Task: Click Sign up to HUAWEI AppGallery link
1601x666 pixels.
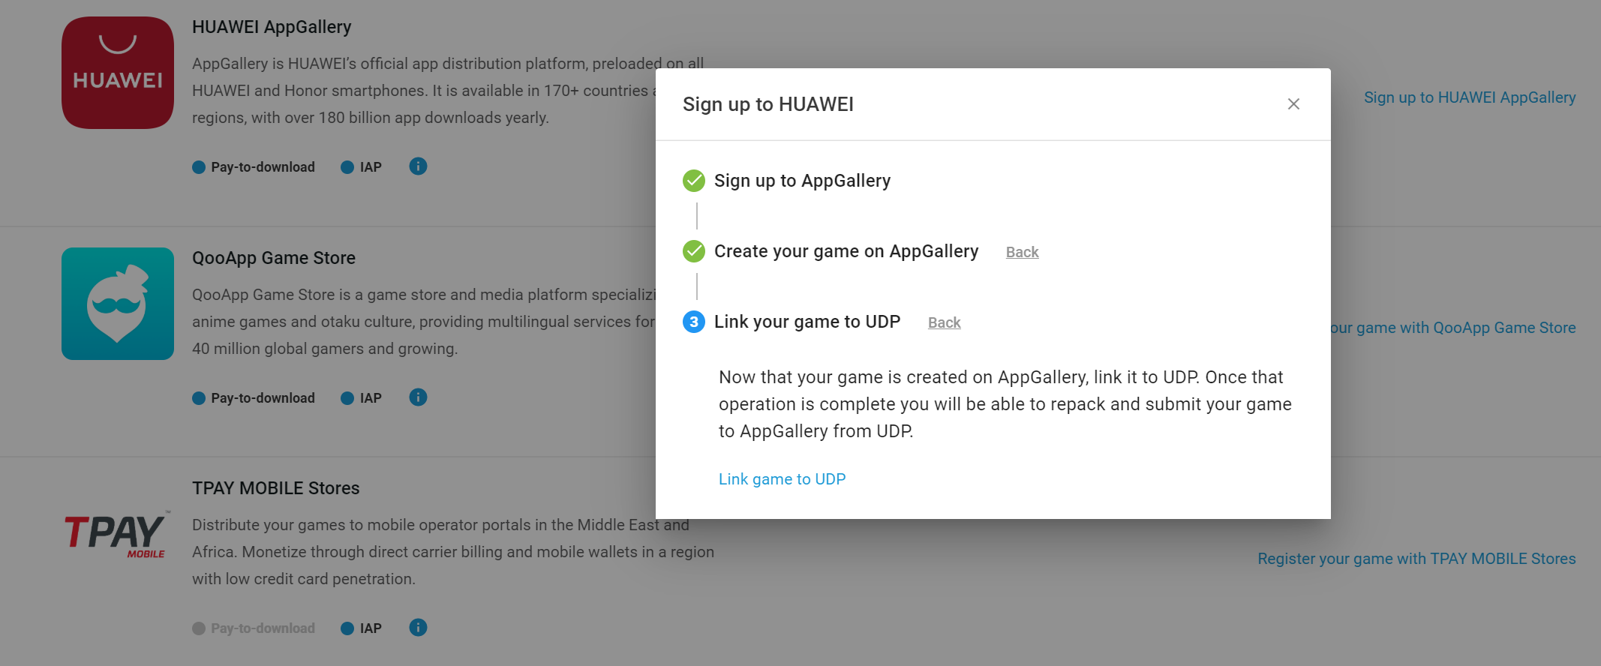Action: (x=1470, y=97)
